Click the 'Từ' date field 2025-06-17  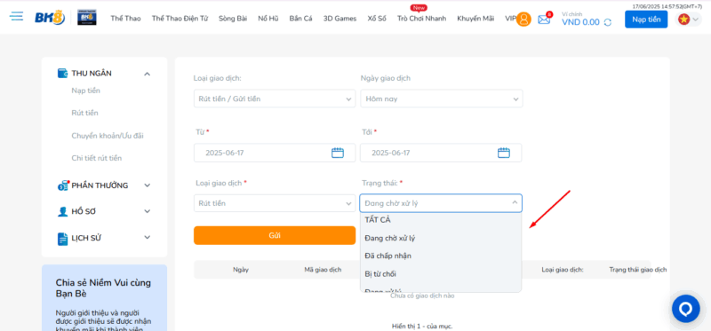tap(275, 153)
